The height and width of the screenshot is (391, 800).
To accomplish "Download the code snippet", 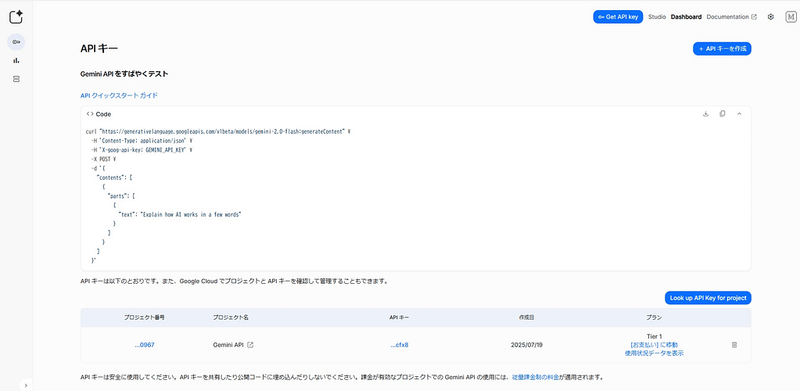I will [705, 114].
